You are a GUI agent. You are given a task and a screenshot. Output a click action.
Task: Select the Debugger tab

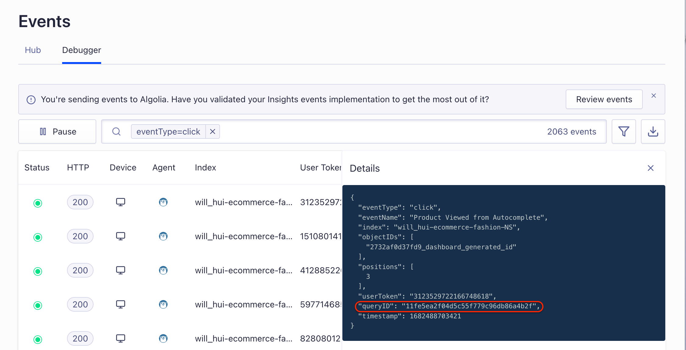82,50
